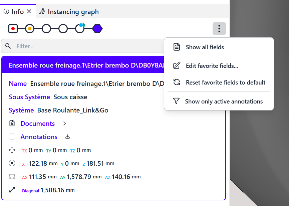Click the purple hexagon breadcrumb node
This screenshot has height=206, width=289.
pos(97,29)
